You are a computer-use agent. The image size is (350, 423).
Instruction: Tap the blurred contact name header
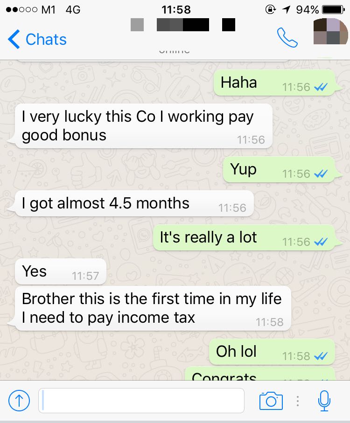coord(182,25)
